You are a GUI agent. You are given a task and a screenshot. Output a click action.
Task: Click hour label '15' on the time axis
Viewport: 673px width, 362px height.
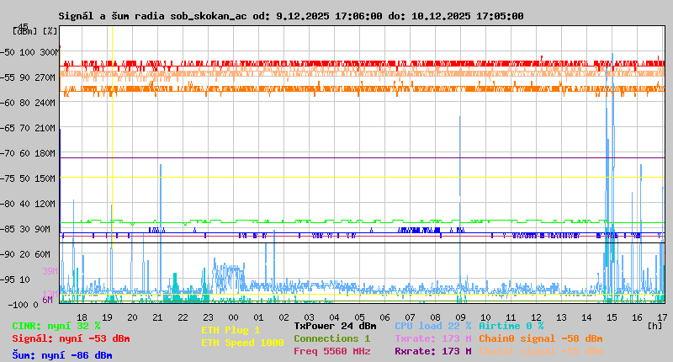612,317
